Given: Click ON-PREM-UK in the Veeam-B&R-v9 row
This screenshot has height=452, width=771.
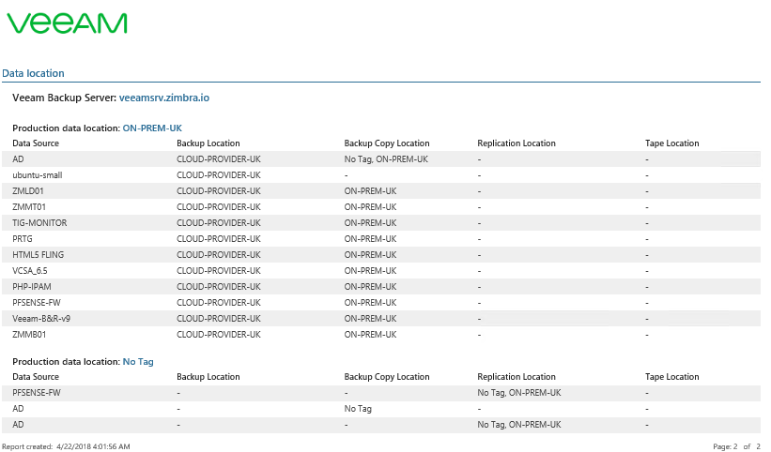Looking at the screenshot, I should coord(370,319).
